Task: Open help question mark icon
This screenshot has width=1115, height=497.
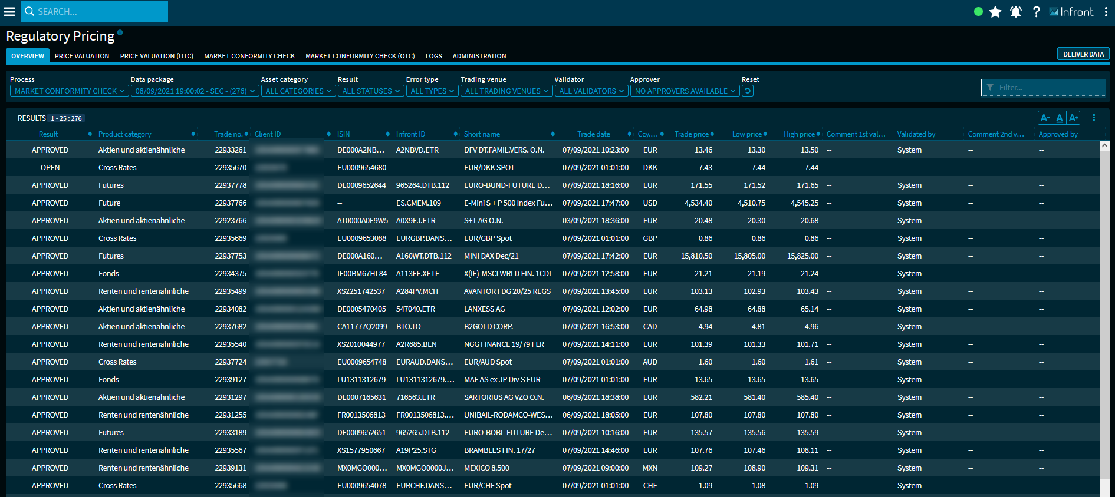Action: click(1036, 12)
